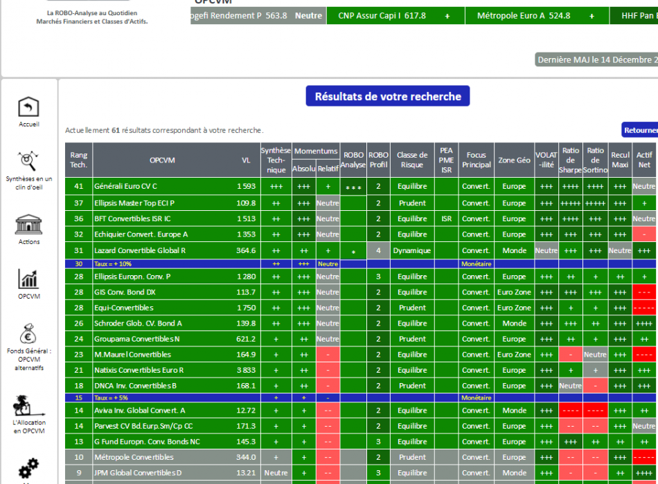Image resolution: width=658 pixels, height=484 pixels.
Task: Click VL value 1 750 for Equi-Convertibles
Action: 246,308
